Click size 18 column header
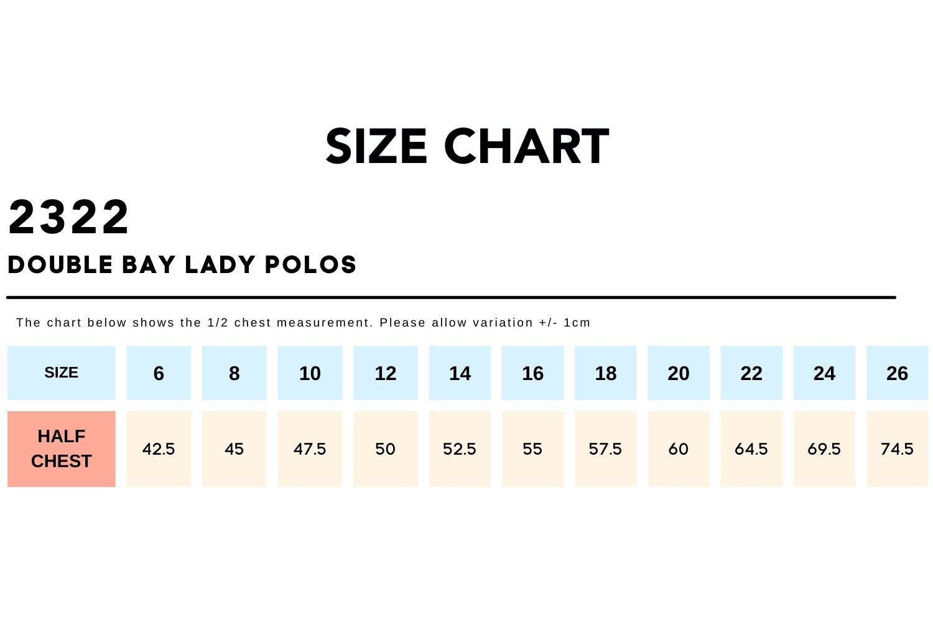 pyautogui.click(x=605, y=373)
